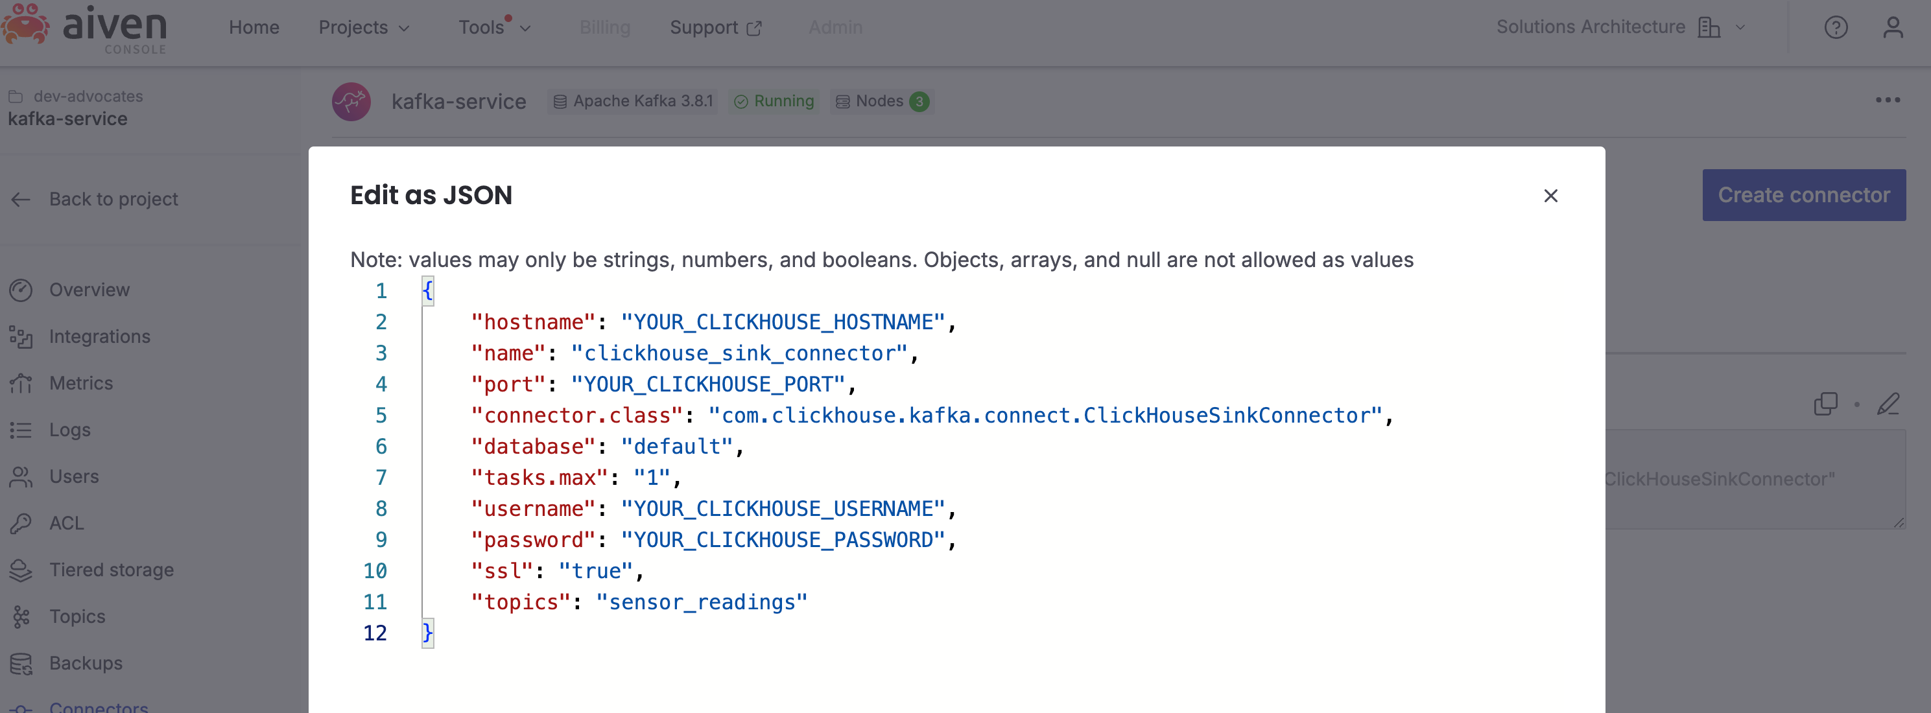The height and width of the screenshot is (713, 1931).
Task: Click line number 12 in the editor
Action: point(375,634)
